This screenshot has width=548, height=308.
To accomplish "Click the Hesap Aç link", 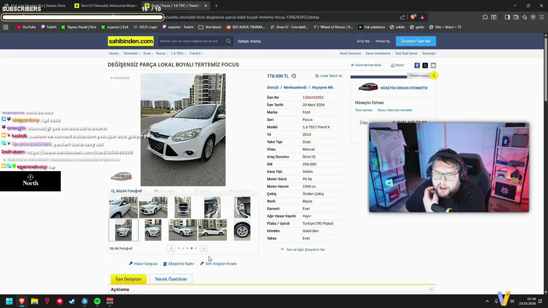I will pyautogui.click(x=383, y=41).
